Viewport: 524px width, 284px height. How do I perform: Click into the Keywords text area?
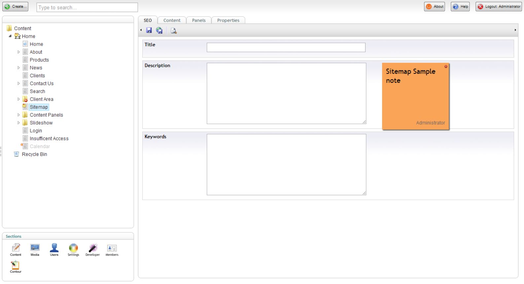(286, 164)
